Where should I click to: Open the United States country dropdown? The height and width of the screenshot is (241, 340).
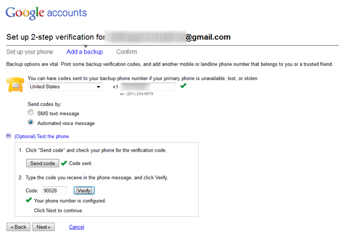coord(65,87)
